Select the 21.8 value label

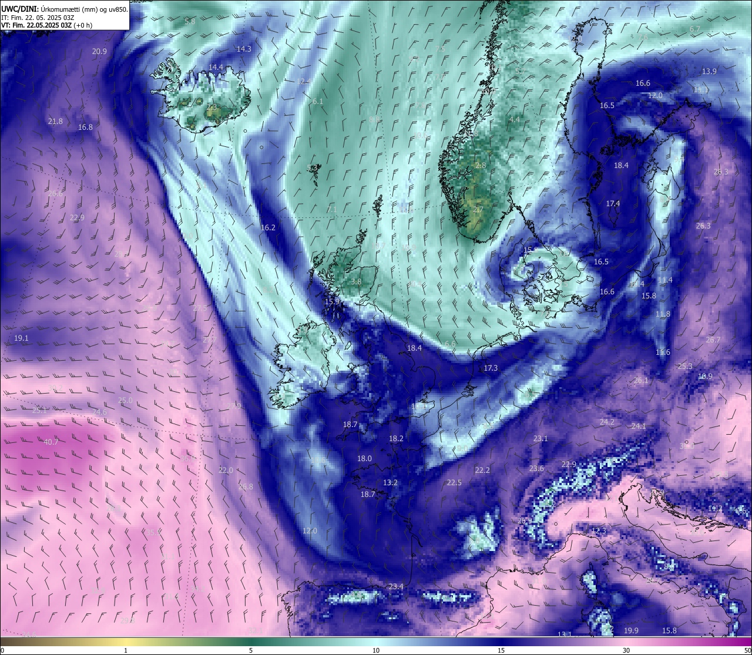(55, 122)
